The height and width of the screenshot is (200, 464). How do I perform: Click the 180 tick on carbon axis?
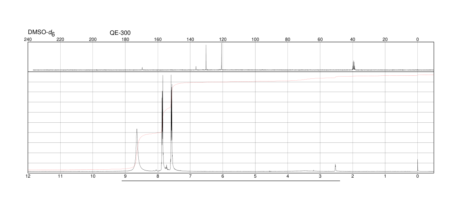pos(125,39)
